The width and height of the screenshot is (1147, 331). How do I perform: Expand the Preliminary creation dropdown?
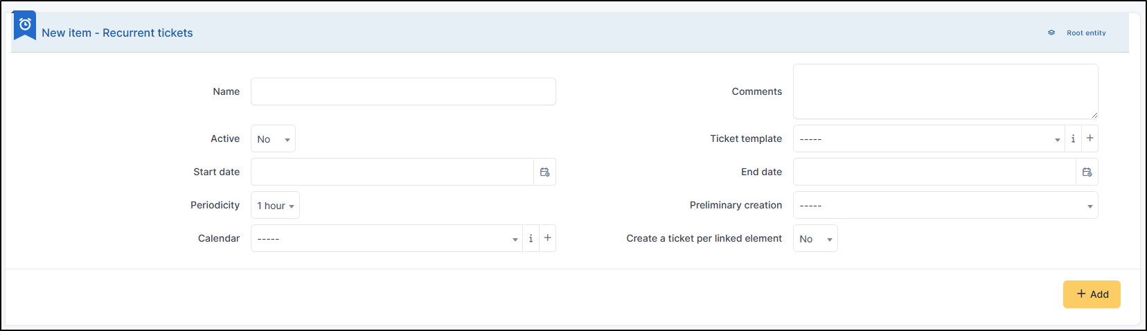pyautogui.click(x=945, y=206)
